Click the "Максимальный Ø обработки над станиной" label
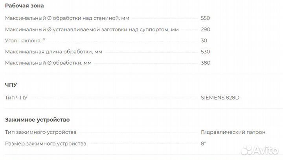283x160 pixels. tap(67, 18)
